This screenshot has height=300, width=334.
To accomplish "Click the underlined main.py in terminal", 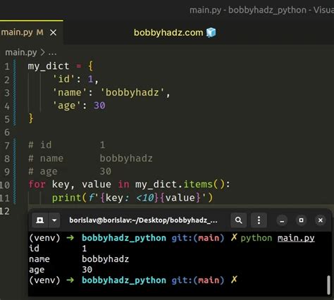I will click(x=296, y=238).
